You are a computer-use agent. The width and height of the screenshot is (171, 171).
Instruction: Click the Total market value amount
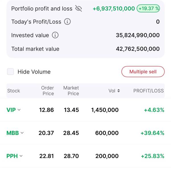tap(138, 49)
